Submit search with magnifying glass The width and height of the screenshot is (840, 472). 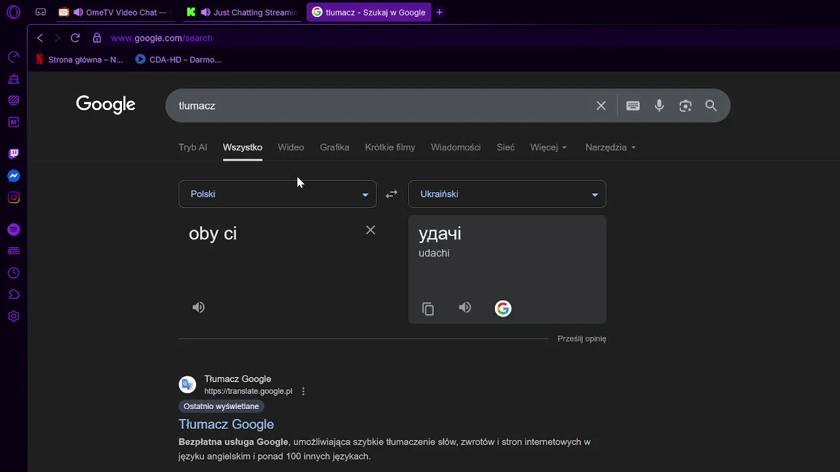711,106
